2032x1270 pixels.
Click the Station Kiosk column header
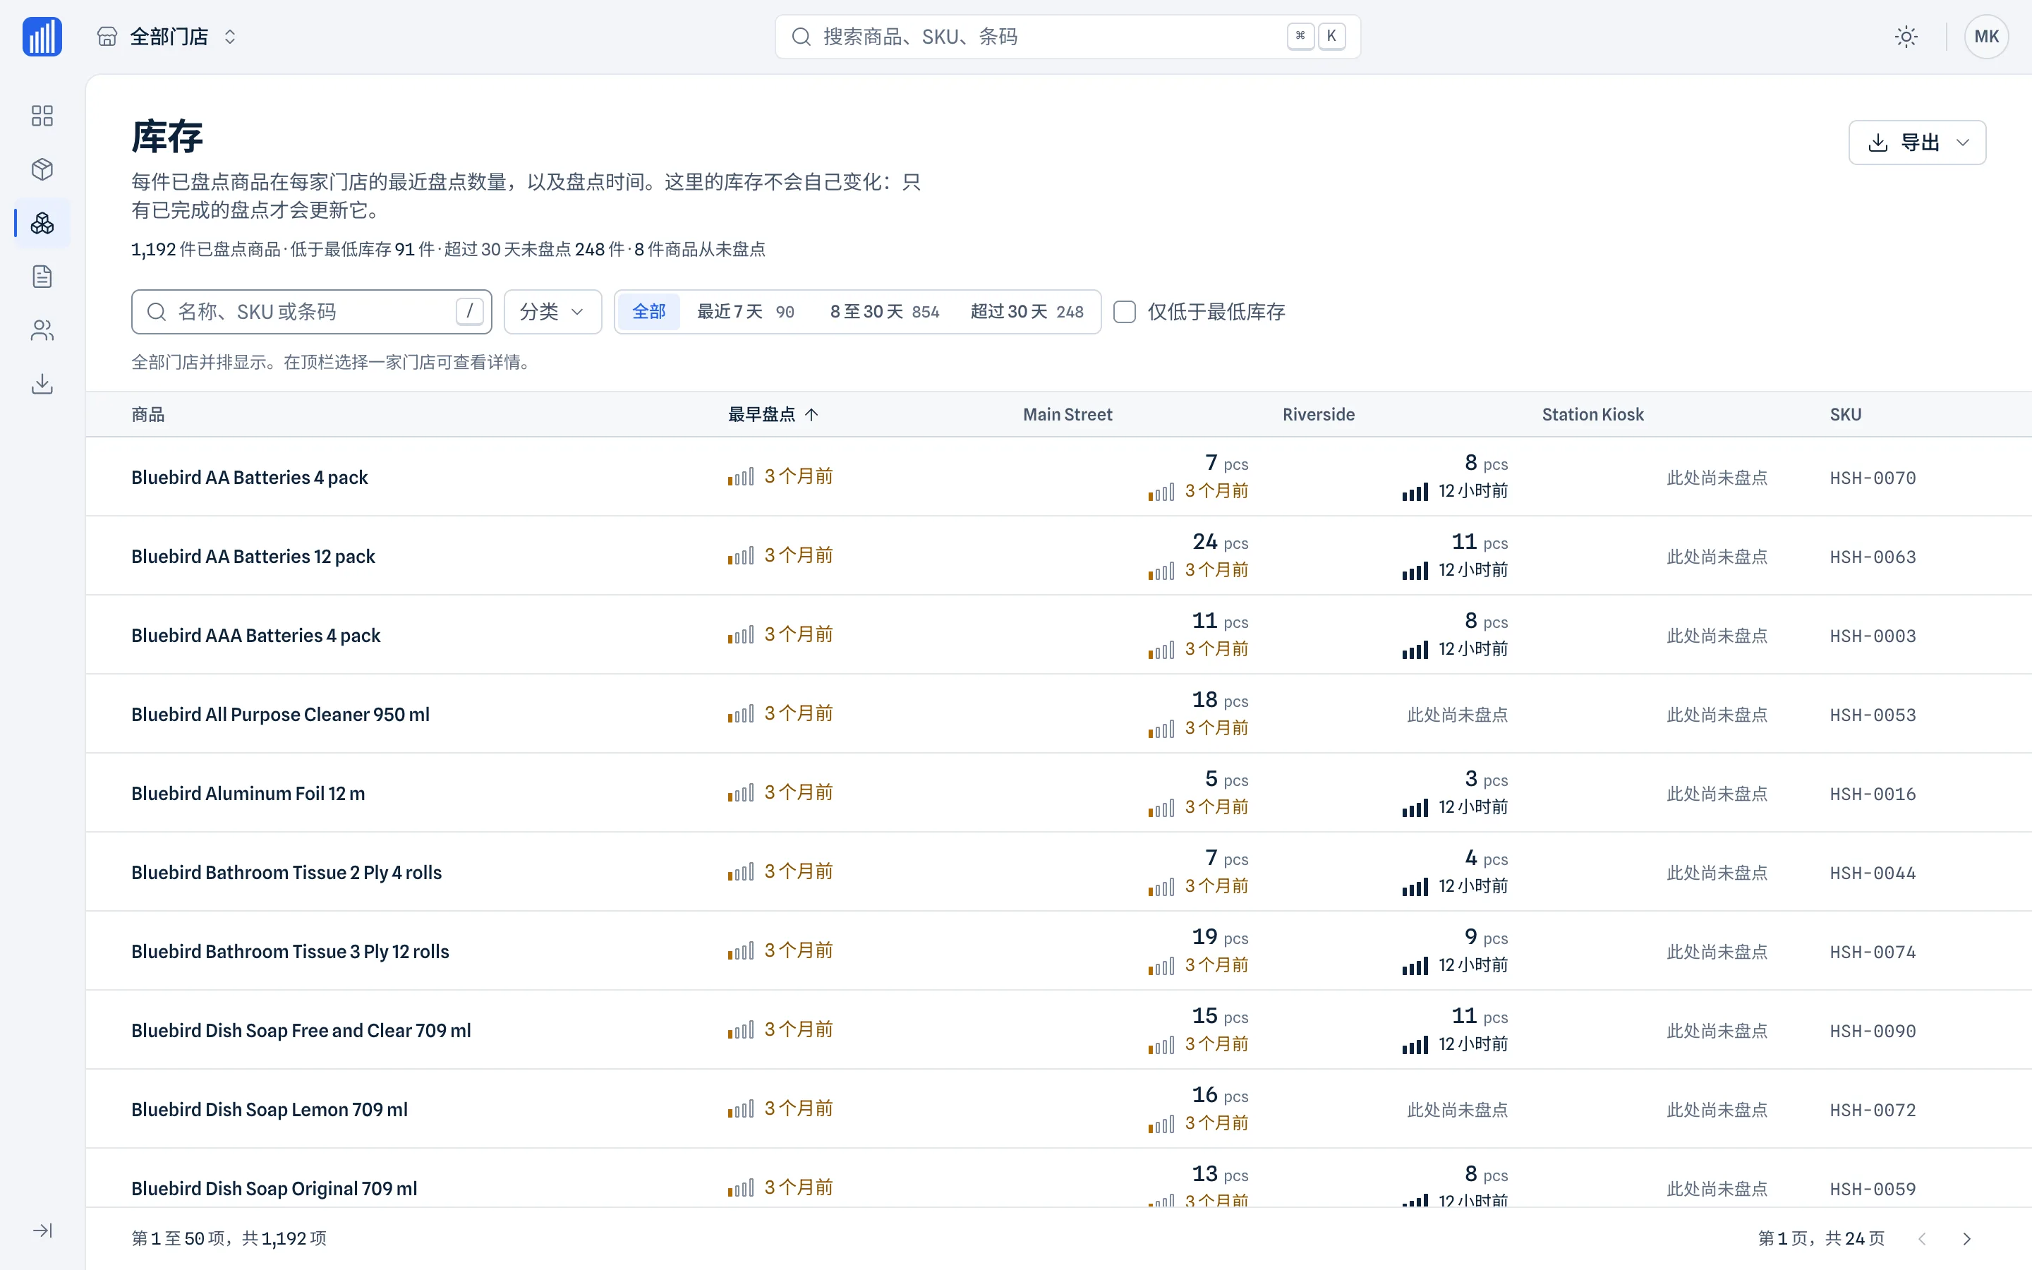point(1593,414)
